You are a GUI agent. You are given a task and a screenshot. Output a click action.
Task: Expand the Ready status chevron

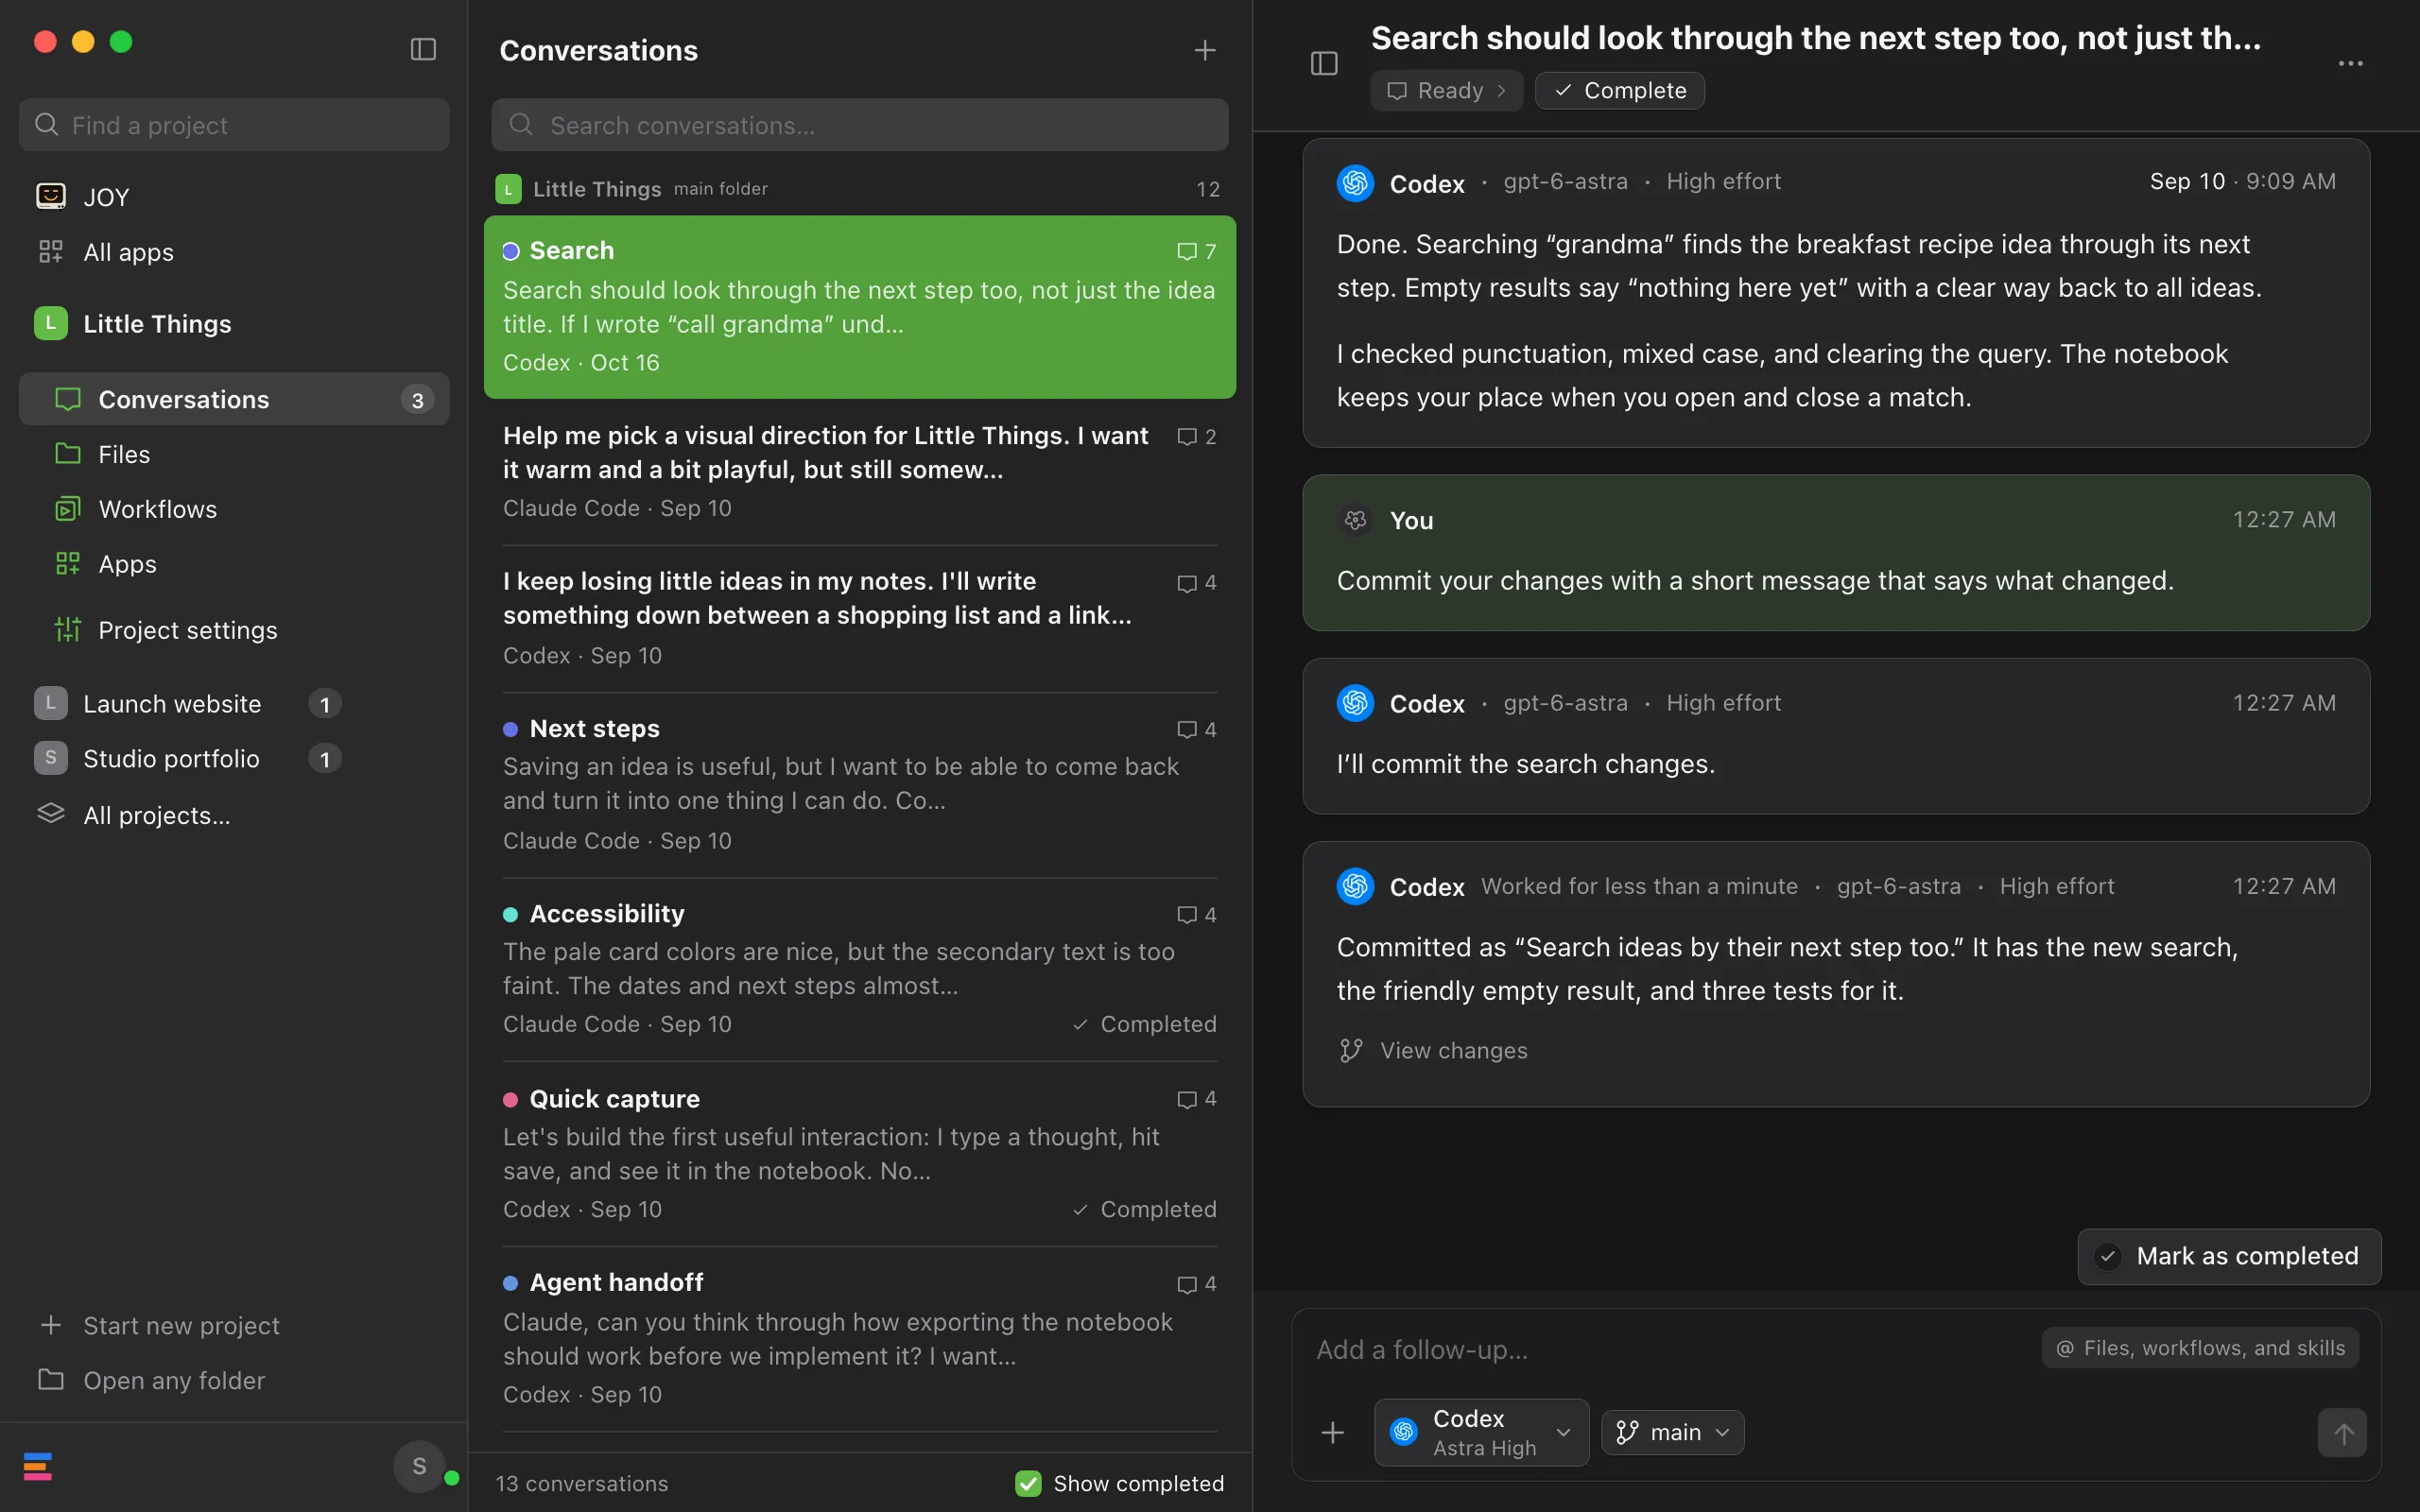1501,91
